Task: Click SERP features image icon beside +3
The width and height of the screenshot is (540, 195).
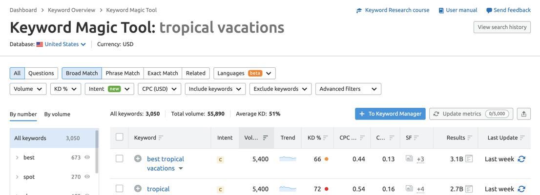Action: point(409,158)
